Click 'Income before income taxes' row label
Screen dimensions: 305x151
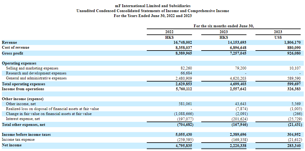click(26, 135)
